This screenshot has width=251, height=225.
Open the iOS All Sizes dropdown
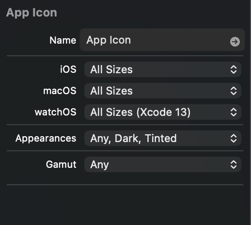[163, 69]
